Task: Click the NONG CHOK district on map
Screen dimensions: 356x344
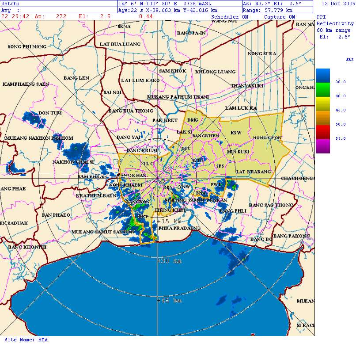Action: (267, 138)
